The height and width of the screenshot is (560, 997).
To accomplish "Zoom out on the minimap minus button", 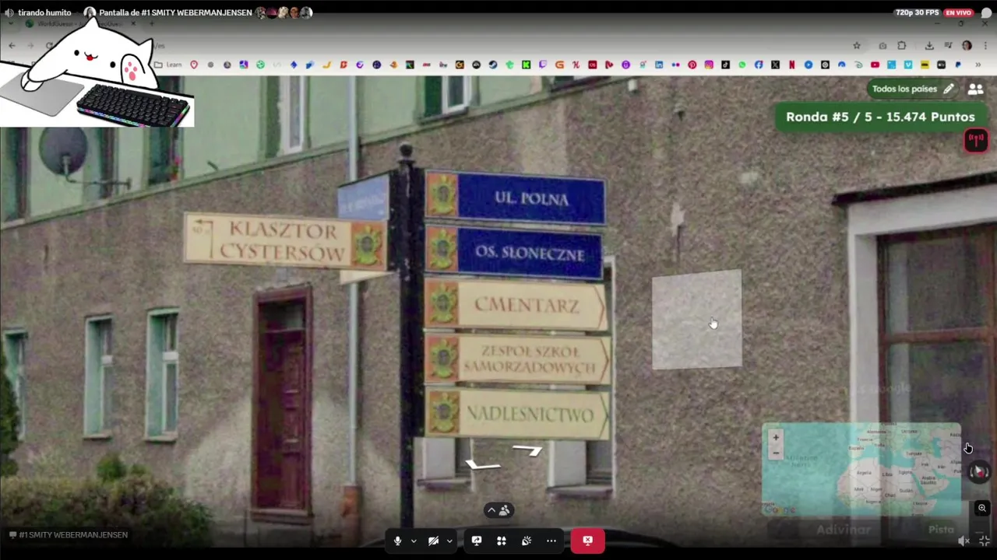I will click(776, 452).
